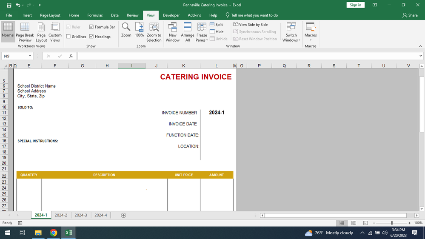Click the zoom slider handle
The height and width of the screenshot is (239, 425).
[392, 223]
